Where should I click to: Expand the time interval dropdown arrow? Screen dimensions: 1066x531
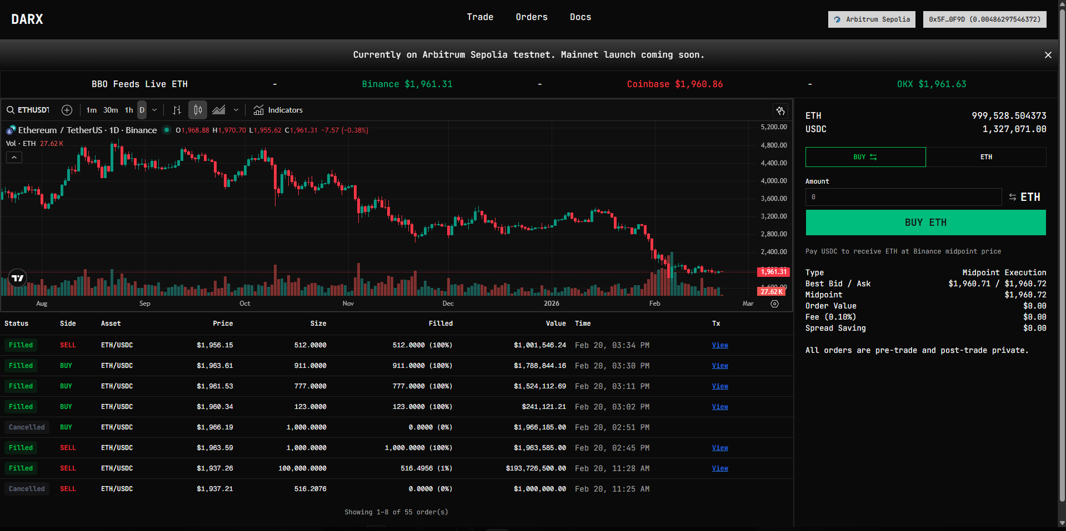[154, 110]
